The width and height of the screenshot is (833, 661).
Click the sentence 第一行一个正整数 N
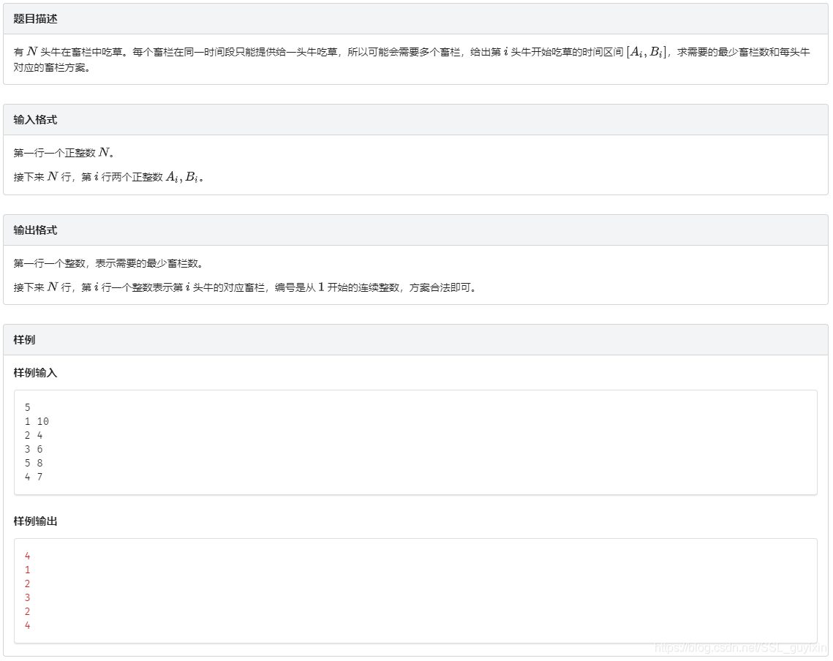(64, 153)
